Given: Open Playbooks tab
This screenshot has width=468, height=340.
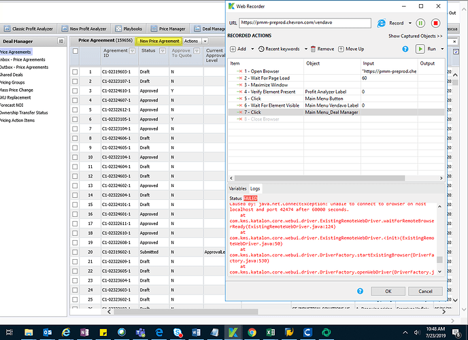Looking at the screenshot, I should tap(129, 29).
